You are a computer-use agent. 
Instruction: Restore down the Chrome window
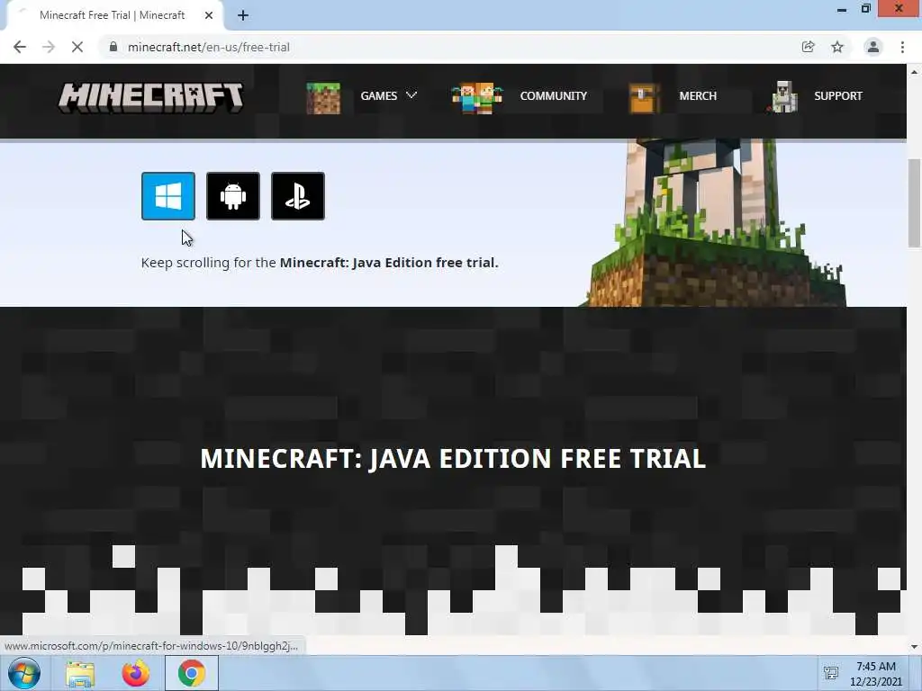pos(865,9)
